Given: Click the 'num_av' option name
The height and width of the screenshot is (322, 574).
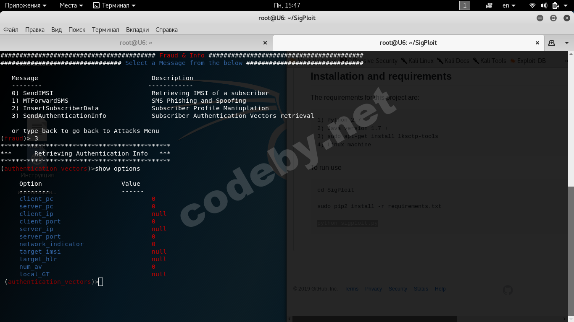Looking at the screenshot, I should pyautogui.click(x=31, y=267).
